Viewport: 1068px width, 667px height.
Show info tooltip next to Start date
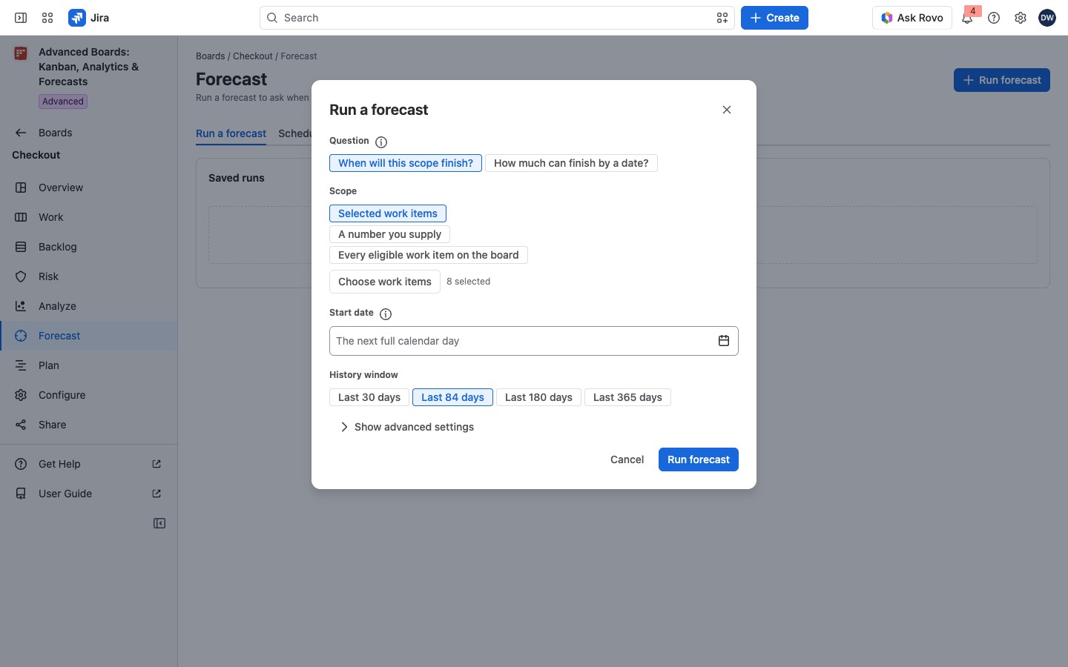click(x=386, y=313)
